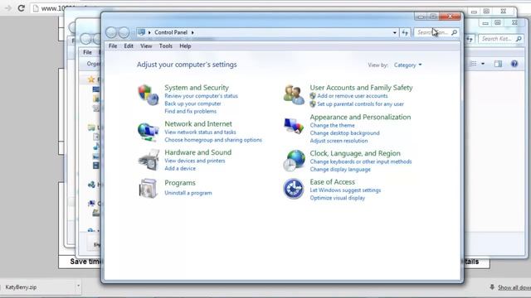Click the Programs box icon
The height and width of the screenshot is (298, 531).
(148, 188)
